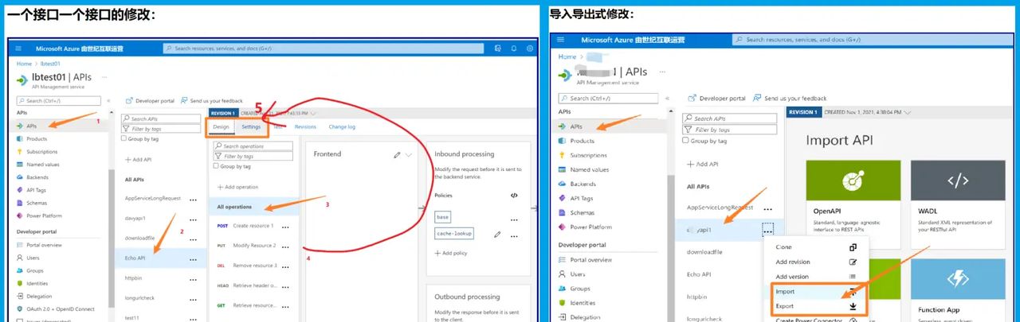The width and height of the screenshot is (1020, 322).
Task: Open Named values in the left portal sidebar
Action: 43,165
